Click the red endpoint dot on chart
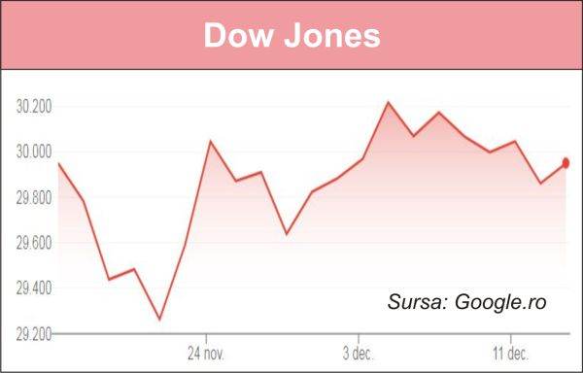 pos(566,163)
